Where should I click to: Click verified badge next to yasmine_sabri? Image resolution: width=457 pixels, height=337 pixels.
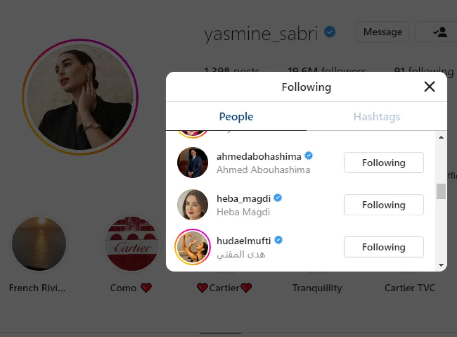(x=330, y=32)
